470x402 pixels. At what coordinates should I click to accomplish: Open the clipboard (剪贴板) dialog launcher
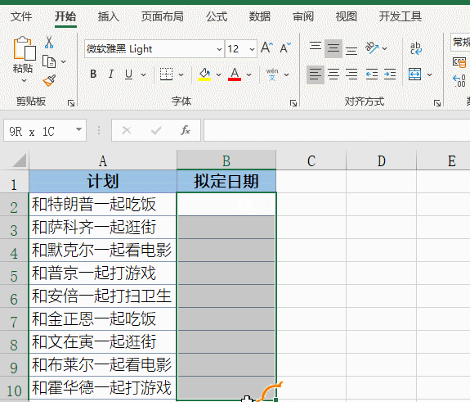(x=71, y=103)
